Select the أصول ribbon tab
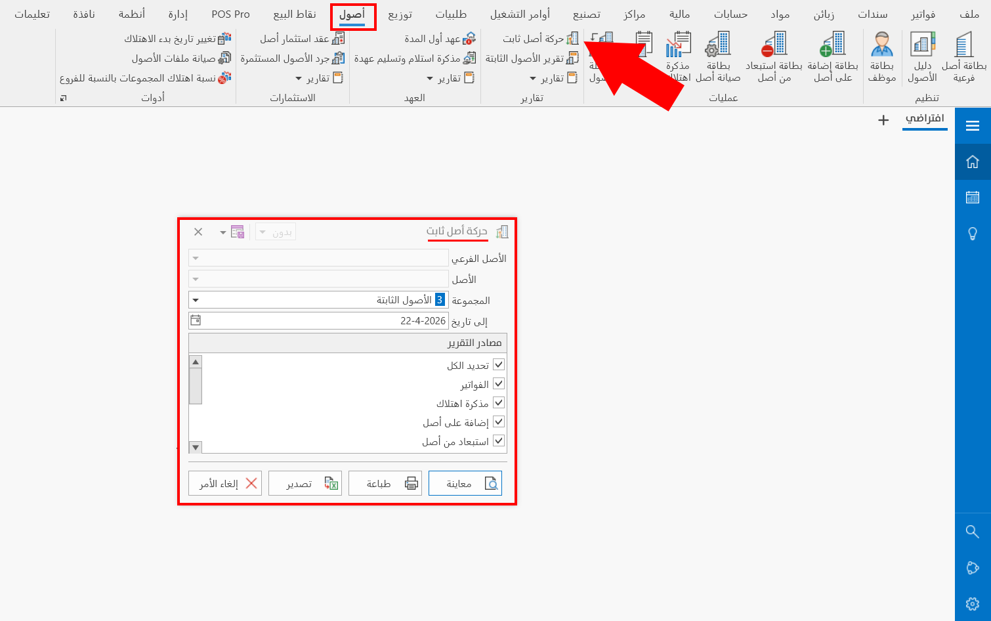 click(352, 14)
